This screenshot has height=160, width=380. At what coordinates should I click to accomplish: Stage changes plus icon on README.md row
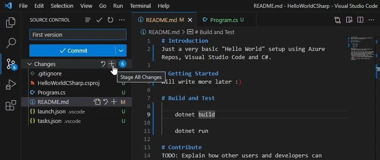pos(114,102)
